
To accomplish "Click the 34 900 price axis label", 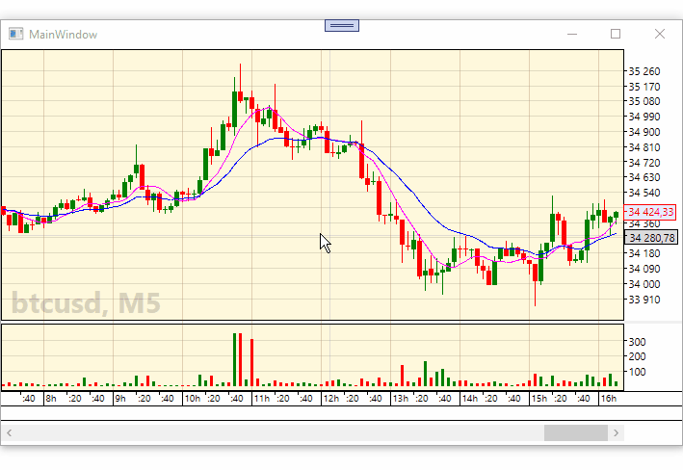I will [x=644, y=132].
